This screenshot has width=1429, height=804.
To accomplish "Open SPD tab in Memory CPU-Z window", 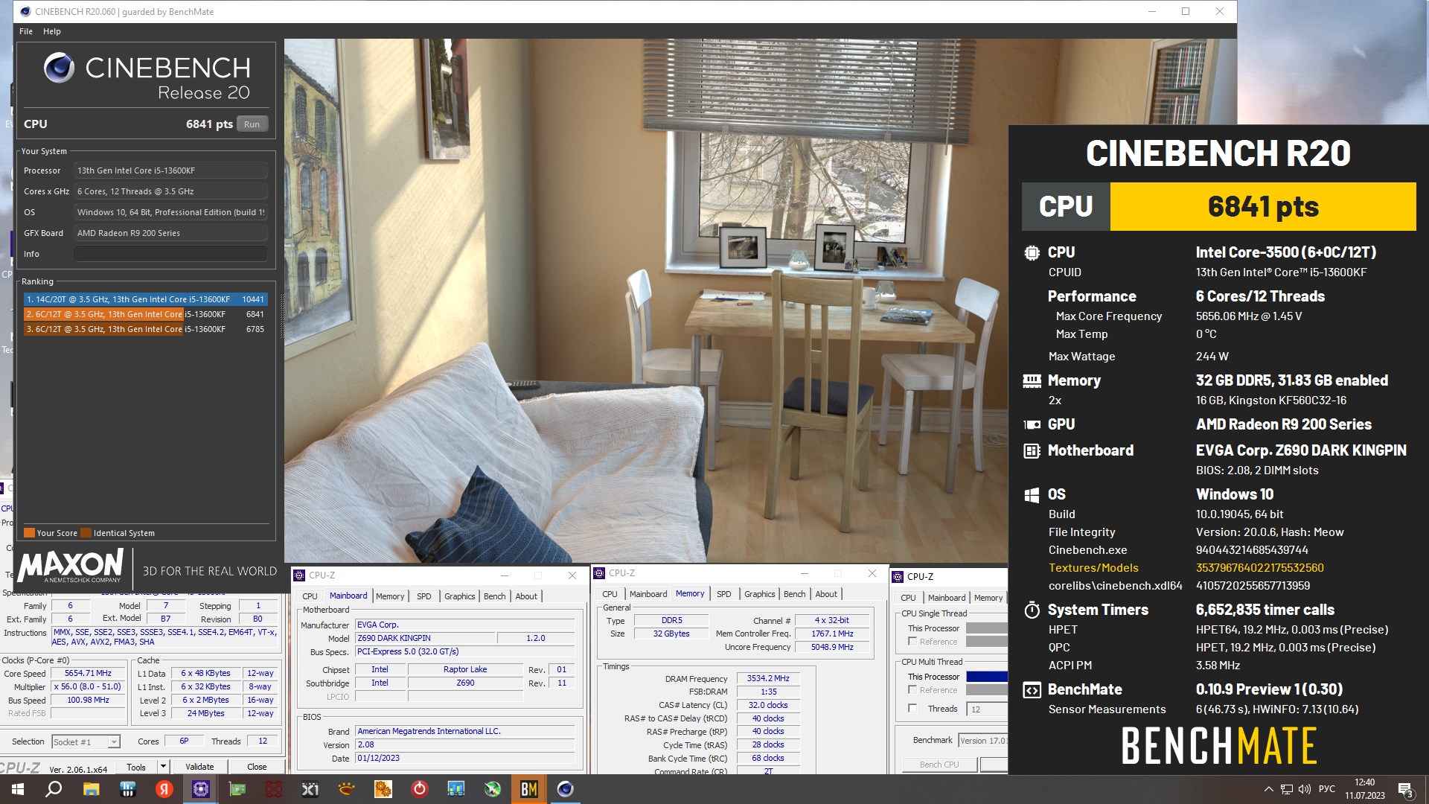I will [x=724, y=594].
